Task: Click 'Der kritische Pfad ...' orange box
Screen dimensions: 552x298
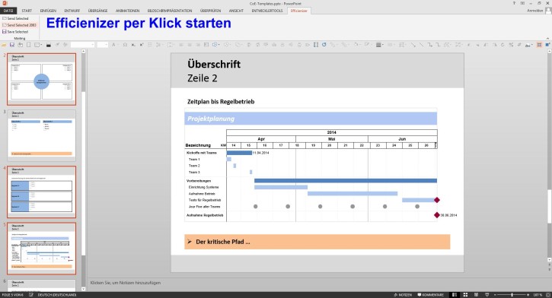Action: [x=317, y=242]
